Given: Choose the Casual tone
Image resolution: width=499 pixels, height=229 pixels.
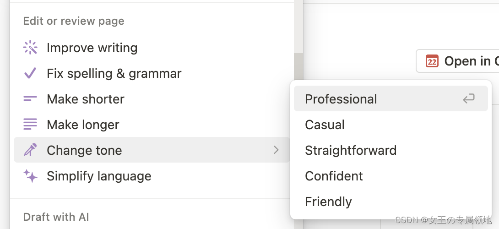Looking at the screenshot, I should point(325,125).
